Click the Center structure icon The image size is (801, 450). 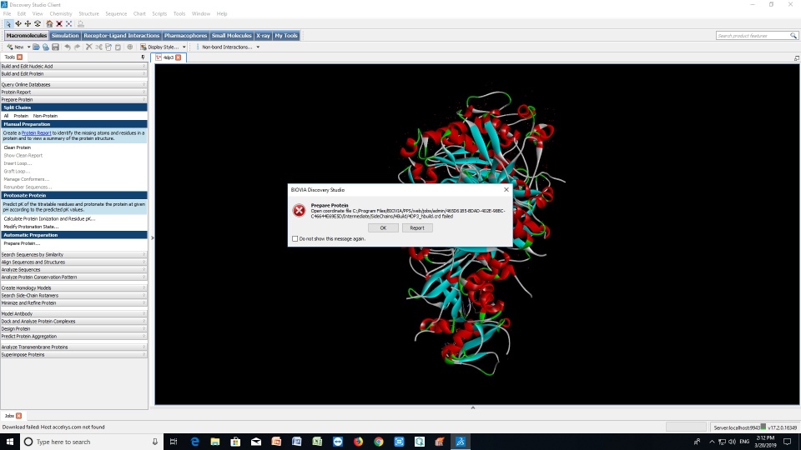[x=69, y=24]
